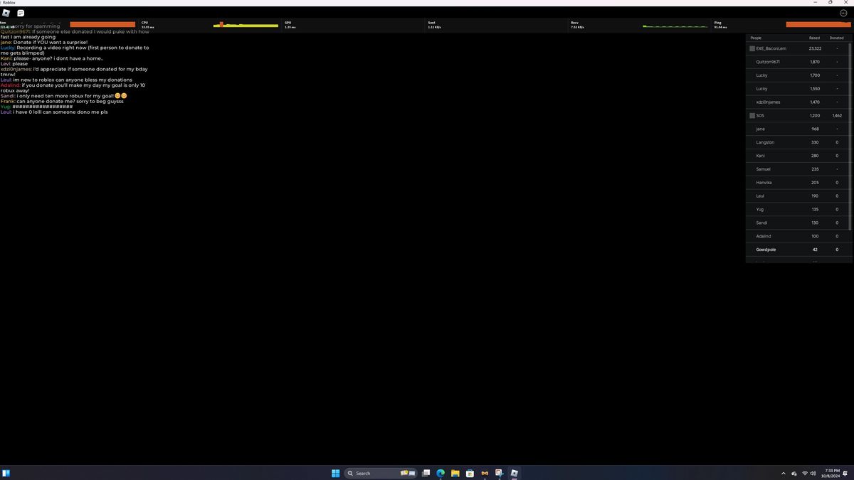Click the Donated column header
Screen dimensions: 854x480
tap(836, 38)
